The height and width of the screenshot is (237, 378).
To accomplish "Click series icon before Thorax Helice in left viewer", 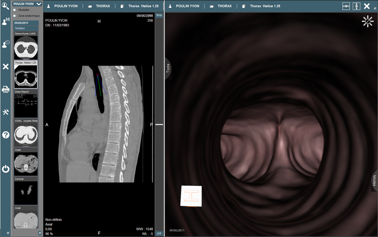I will pos(122,6).
